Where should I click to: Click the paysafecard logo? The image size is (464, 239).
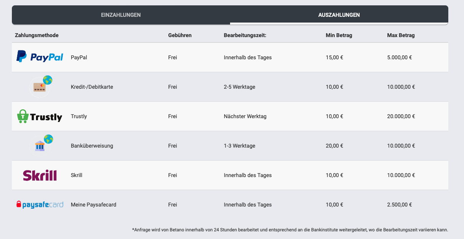coord(40,205)
